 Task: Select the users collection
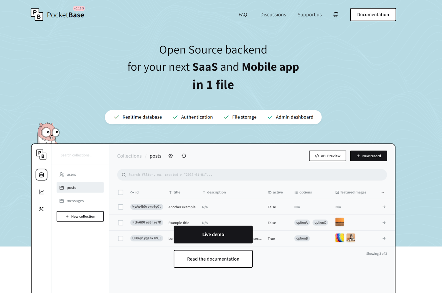tap(80, 175)
